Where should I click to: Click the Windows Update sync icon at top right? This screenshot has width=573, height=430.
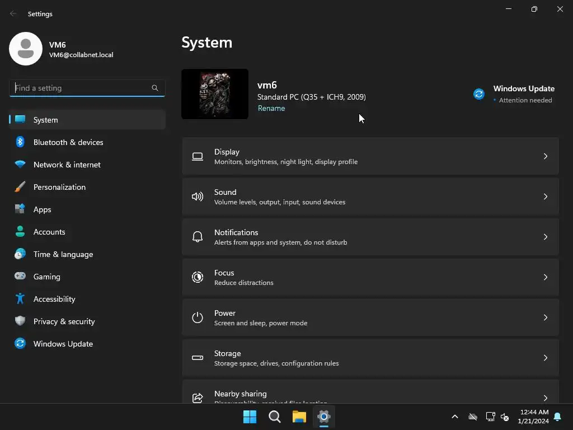coord(479,94)
